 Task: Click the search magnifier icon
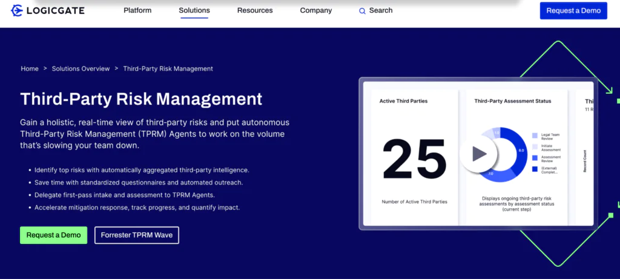[x=362, y=11]
